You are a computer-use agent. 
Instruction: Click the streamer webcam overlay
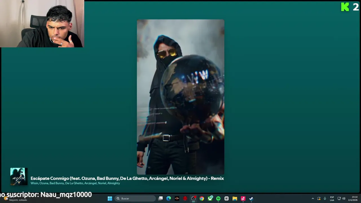pyautogui.click(x=42, y=24)
